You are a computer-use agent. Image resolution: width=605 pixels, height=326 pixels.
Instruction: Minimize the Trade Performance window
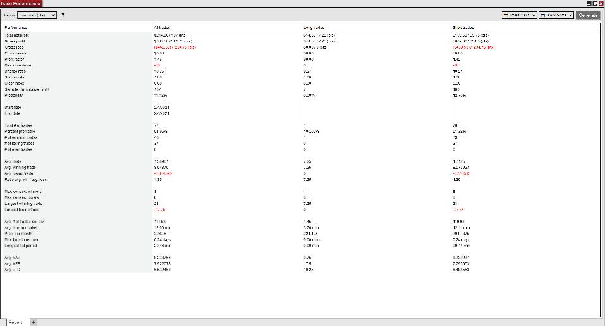coord(589,3)
